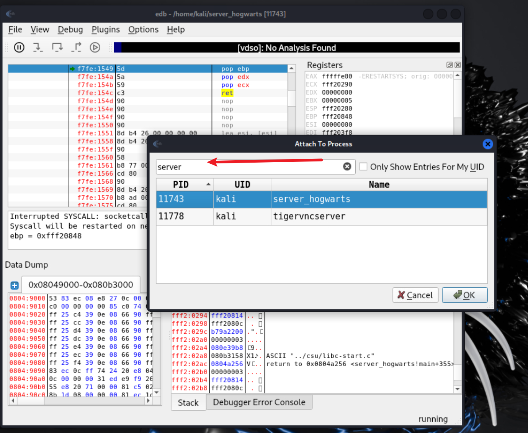Sort process list by PID column

tap(185, 184)
